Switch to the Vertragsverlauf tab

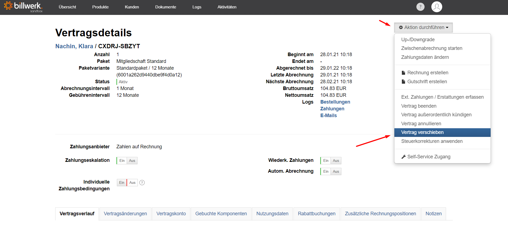[x=77, y=214]
